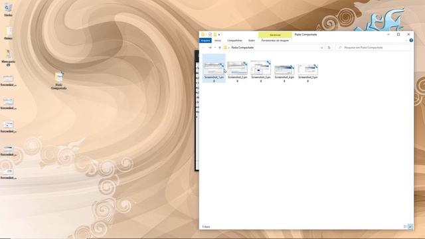This screenshot has width=425, height=239.
Task: Click the Screenshot_4.png file name
Action: point(284,79)
